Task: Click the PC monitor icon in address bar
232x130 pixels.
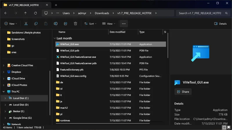Action: (x=46, y=13)
